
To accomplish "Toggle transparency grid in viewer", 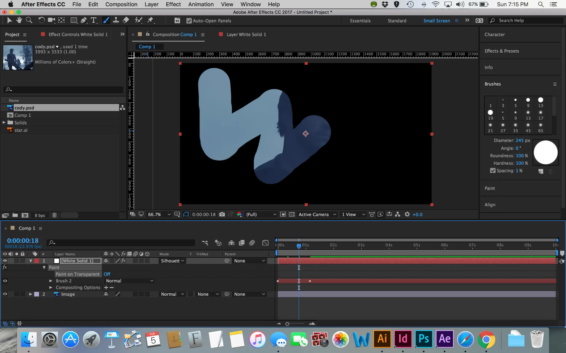I will click(292, 214).
